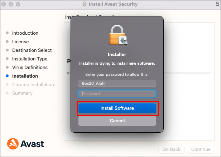221x157 pixels.
Task: Click the lock icon in title bar
Action: tap(217, 4)
